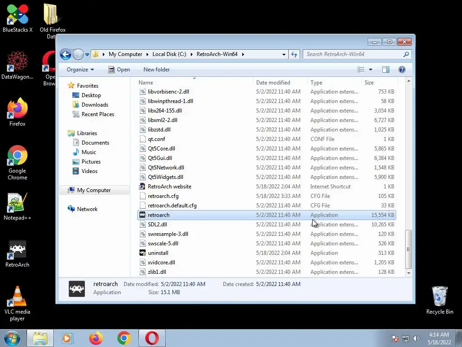Click the Chrome taskbar icon
Viewport: 462px width, 347px height.
[x=124, y=338]
